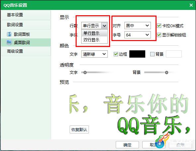
Task: Open the 字号 font size dropdown
Action: coord(138,35)
